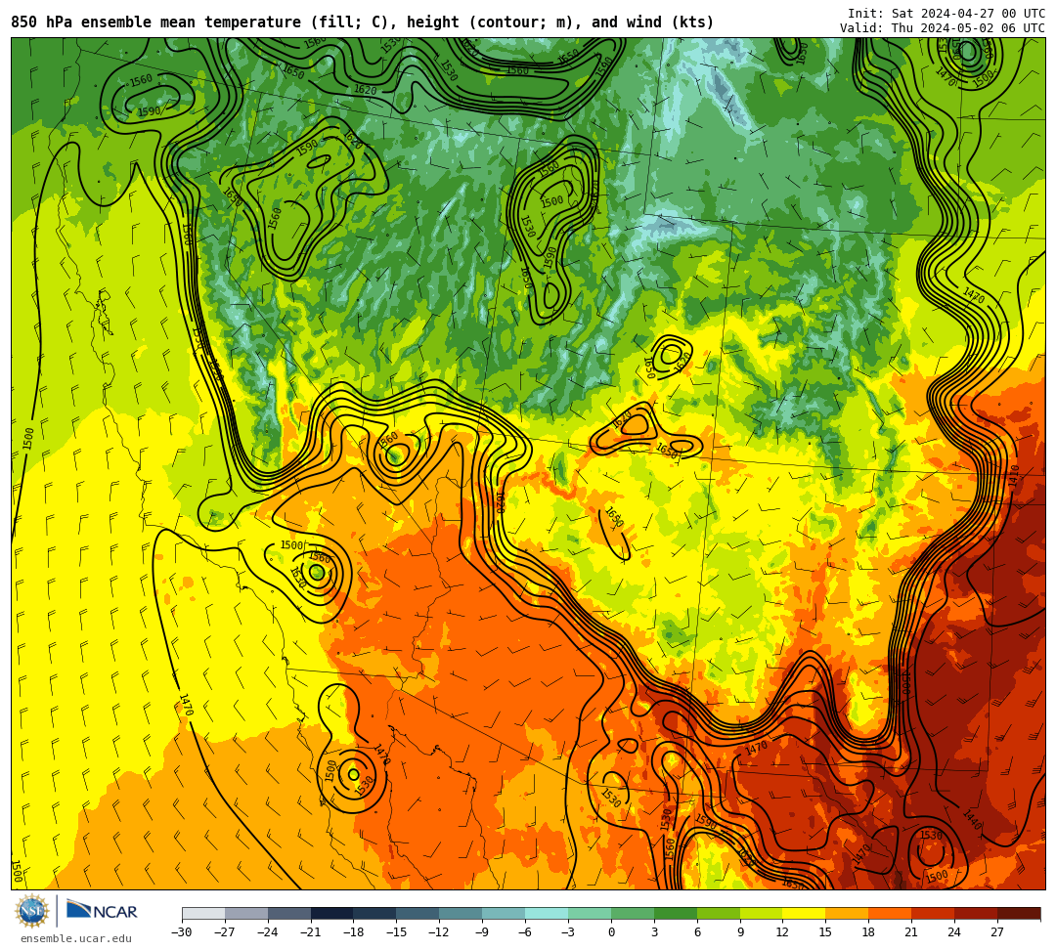Pick the steel blue swatch between −15 and −12
Viewport: 1056px width, 951px height.
[x=418, y=913]
